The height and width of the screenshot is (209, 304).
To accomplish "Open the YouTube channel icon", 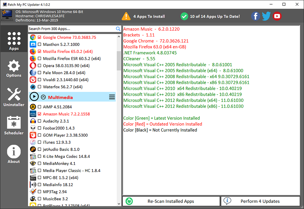I will tap(277, 16).
